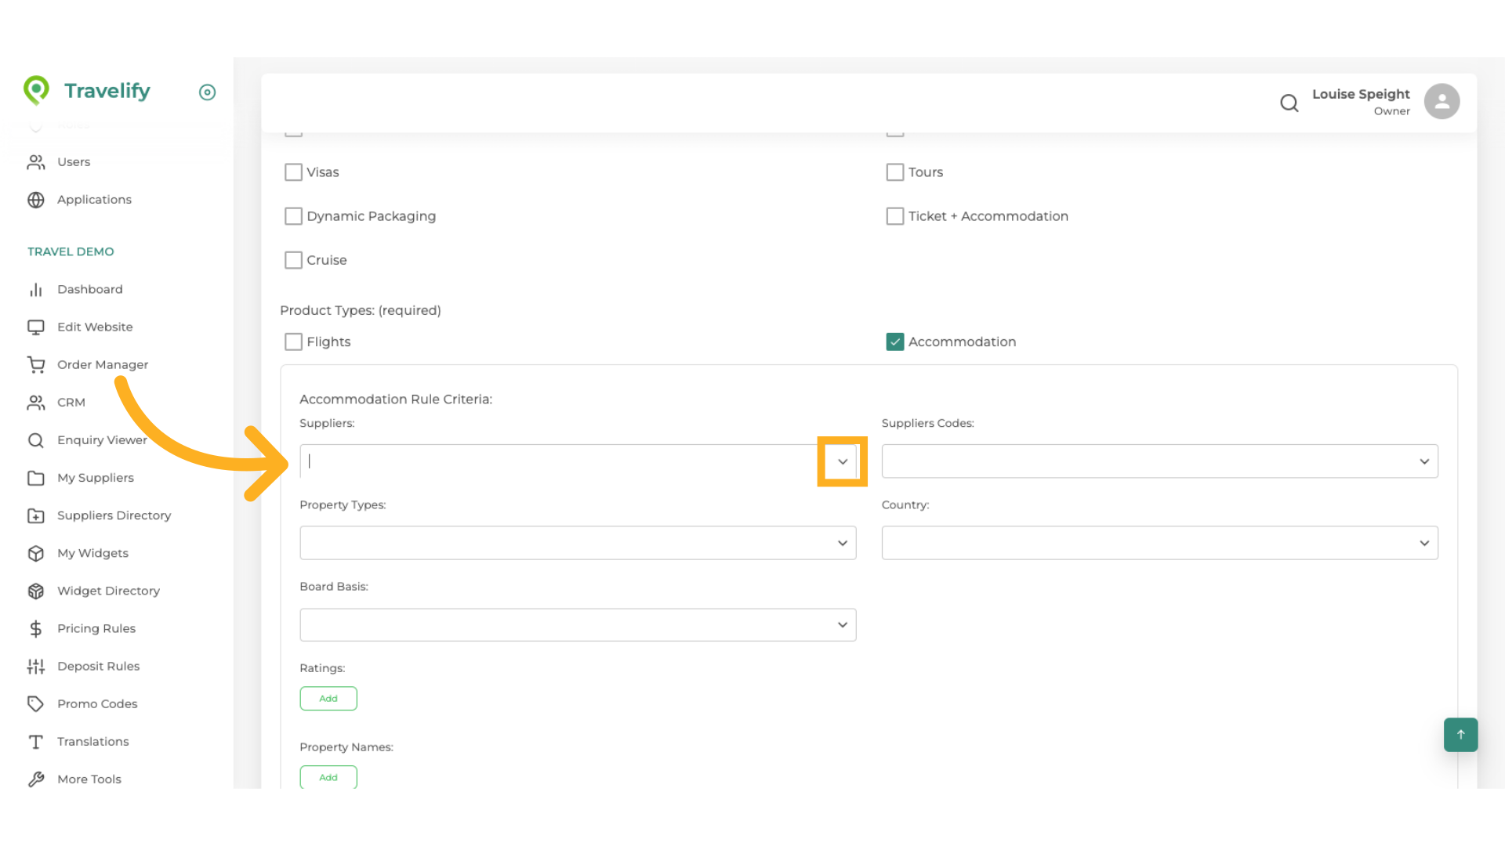Click the search magnifier icon in header

1289,103
